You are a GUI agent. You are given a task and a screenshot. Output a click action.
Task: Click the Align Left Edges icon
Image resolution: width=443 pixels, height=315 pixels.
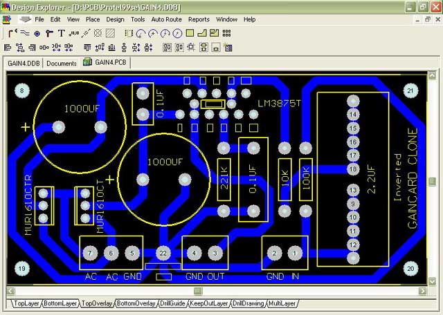click(x=8, y=48)
